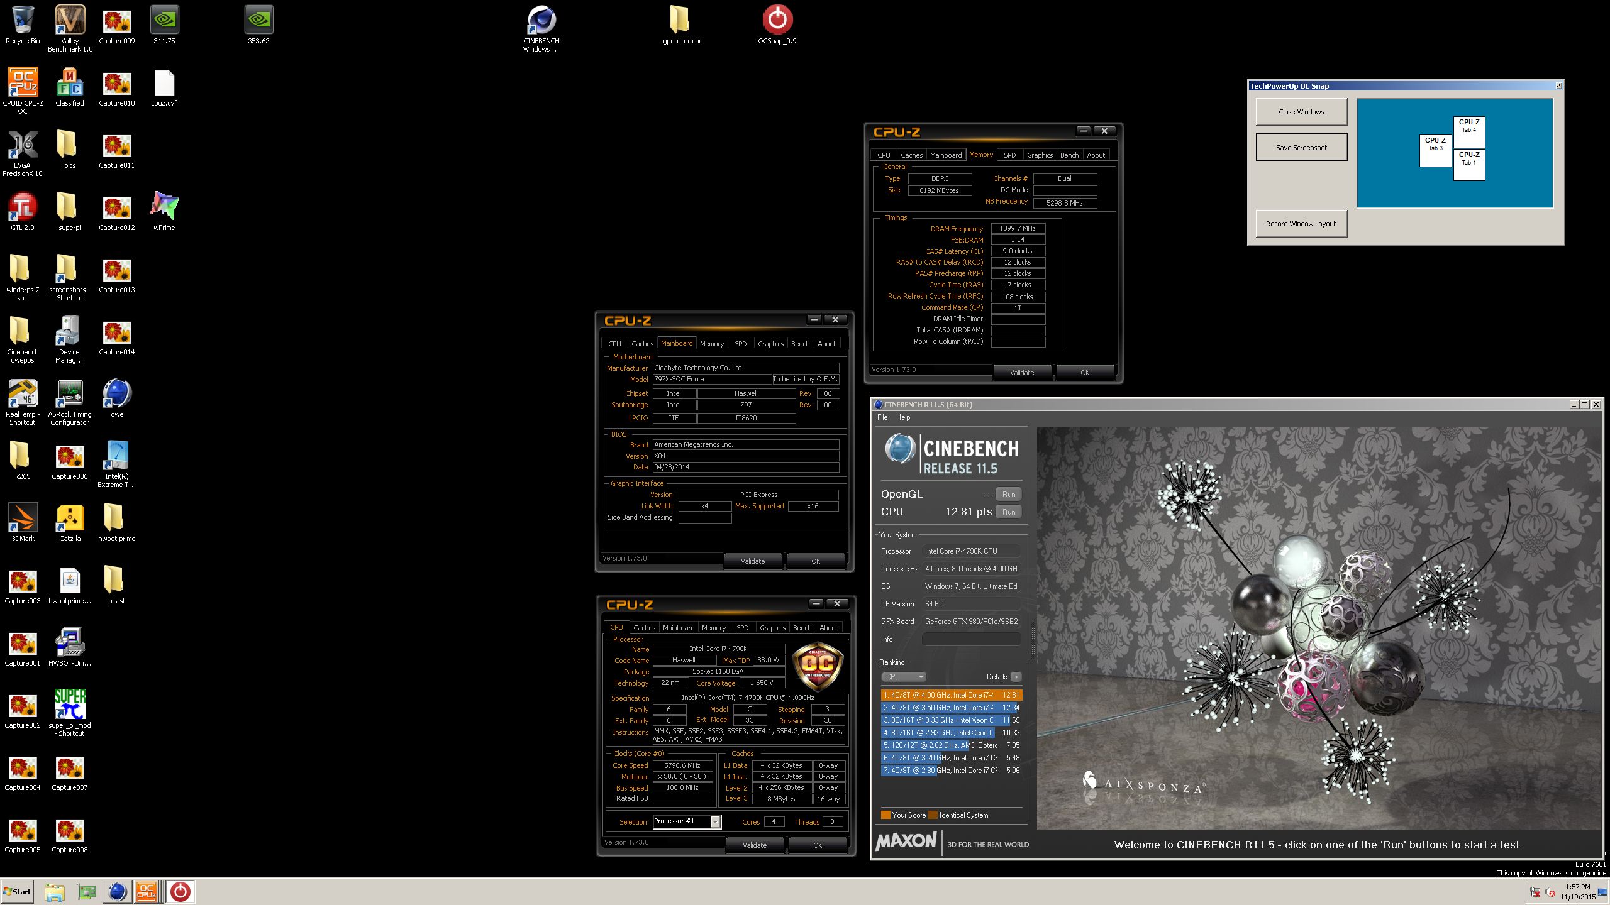Click Close Windows in OC Snap
1610x905 pixels.
tap(1301, 112)
